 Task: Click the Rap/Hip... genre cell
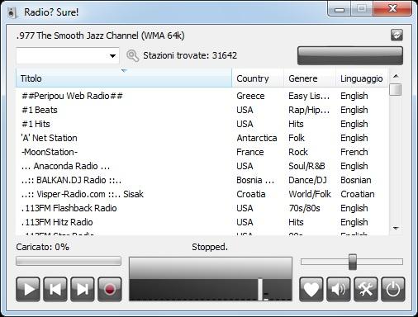[x=309, y=110]
